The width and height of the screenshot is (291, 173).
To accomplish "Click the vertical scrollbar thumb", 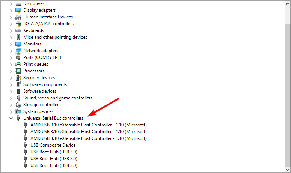I will pyautogui.click(x=288, y=95).
